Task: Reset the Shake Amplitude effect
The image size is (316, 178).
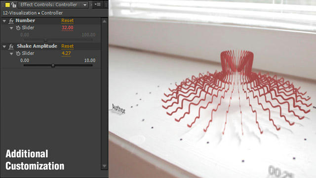Action: click(x=68, y=46)
